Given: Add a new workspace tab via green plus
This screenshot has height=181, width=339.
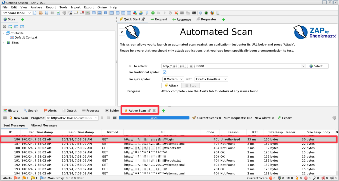Looking at the screenshot, I should click(x=224, y=19).
